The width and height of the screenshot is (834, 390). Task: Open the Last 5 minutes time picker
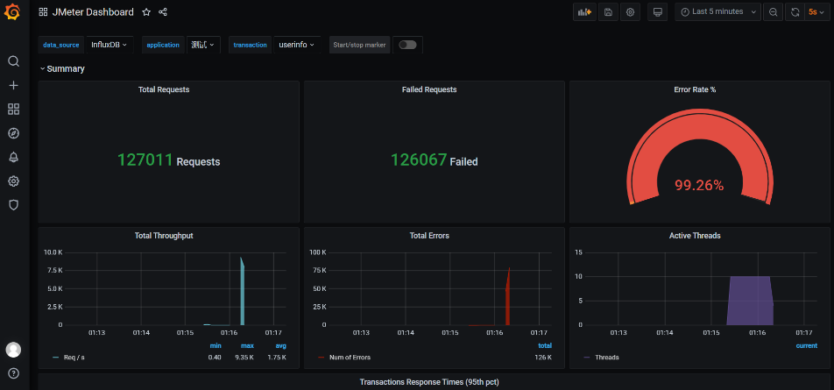point(718,11)
